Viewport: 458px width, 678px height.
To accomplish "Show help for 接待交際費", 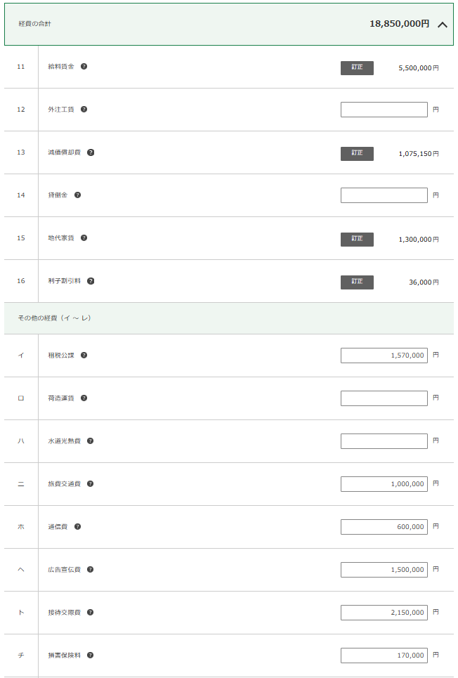I will tap(91, 613).
